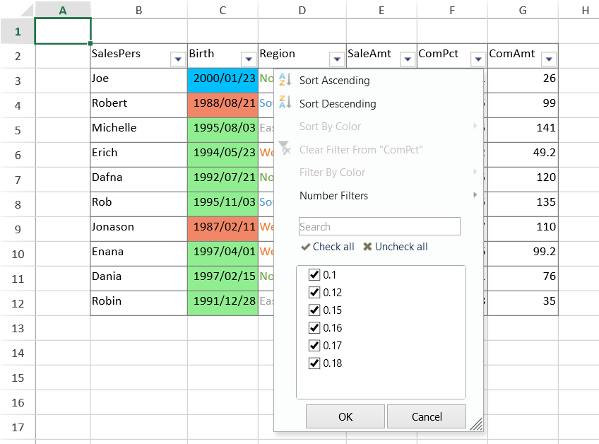Open the SalesPers column filter dropdown
Viewport: 599px width, 444px height.
click(x=178, y=59)
